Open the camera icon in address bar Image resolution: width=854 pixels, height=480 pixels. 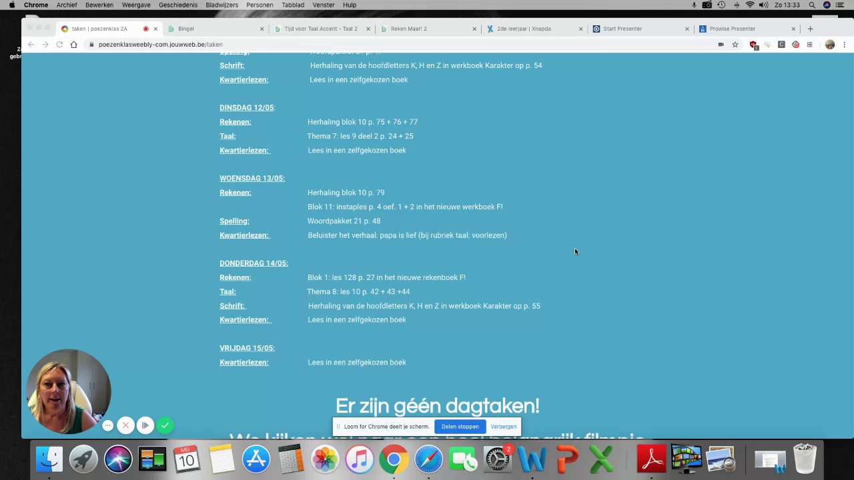click(x=721, y=45)
